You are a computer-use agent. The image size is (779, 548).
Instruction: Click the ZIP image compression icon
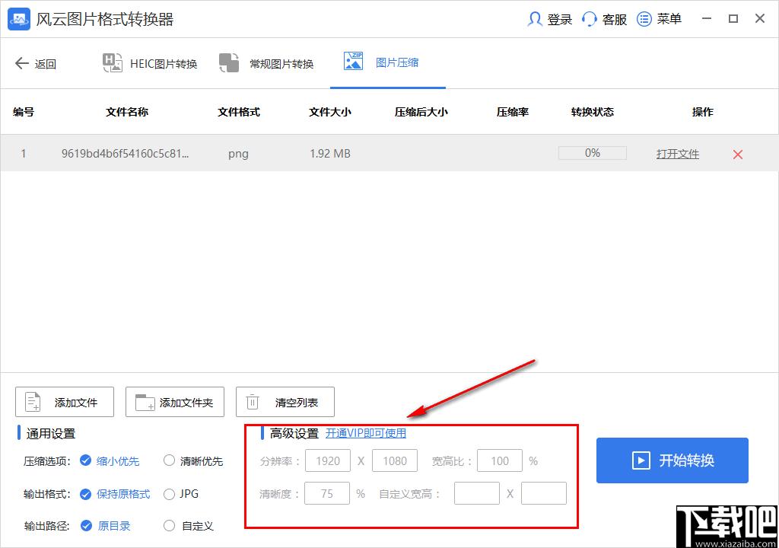click(353, 61)
